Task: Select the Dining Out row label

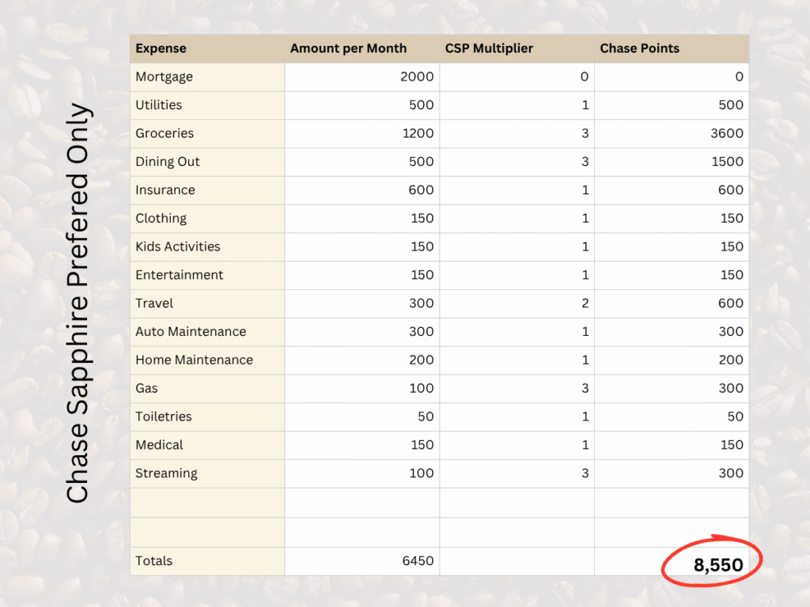Action: pos(168,162)
